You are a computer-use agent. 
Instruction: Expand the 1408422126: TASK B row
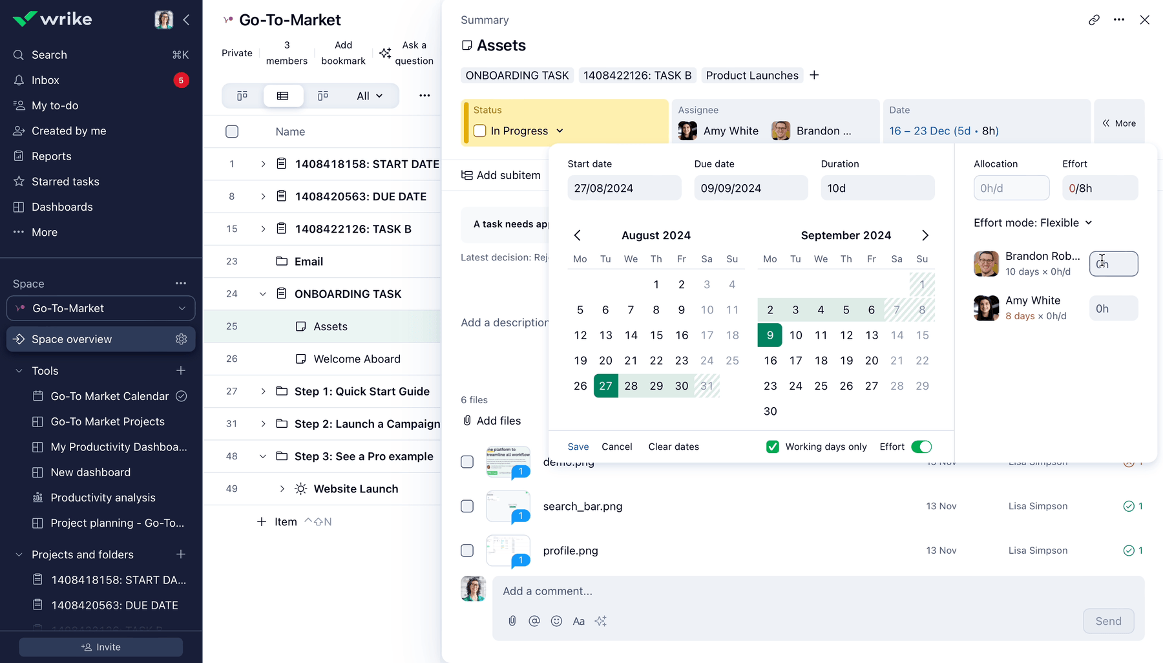[263, 229]
